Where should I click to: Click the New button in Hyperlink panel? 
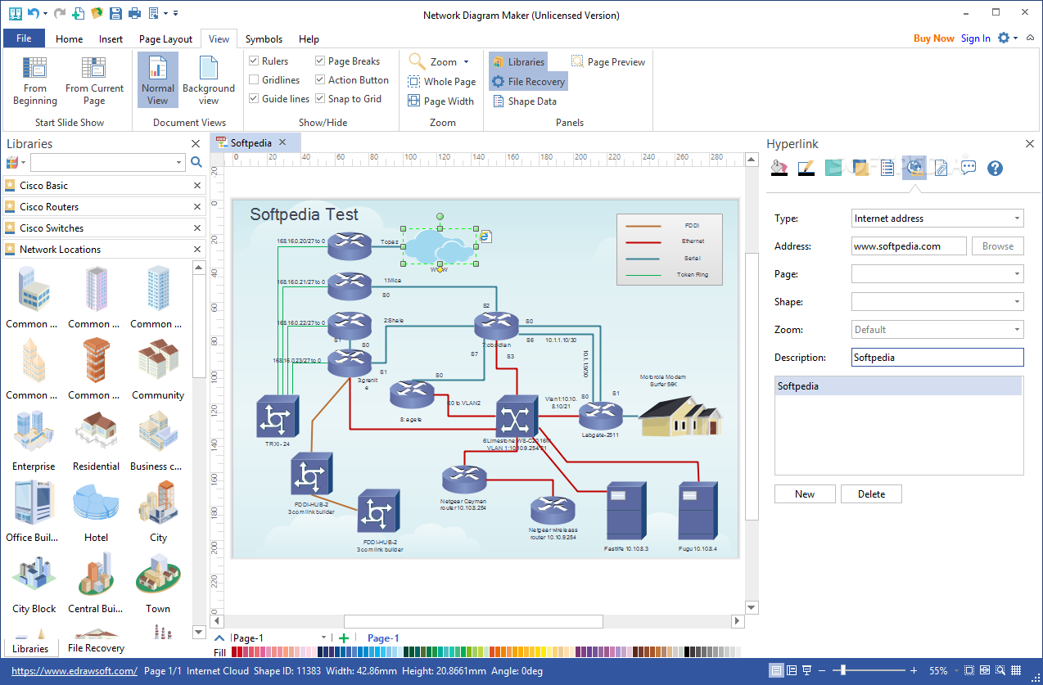tap(805, 494)
